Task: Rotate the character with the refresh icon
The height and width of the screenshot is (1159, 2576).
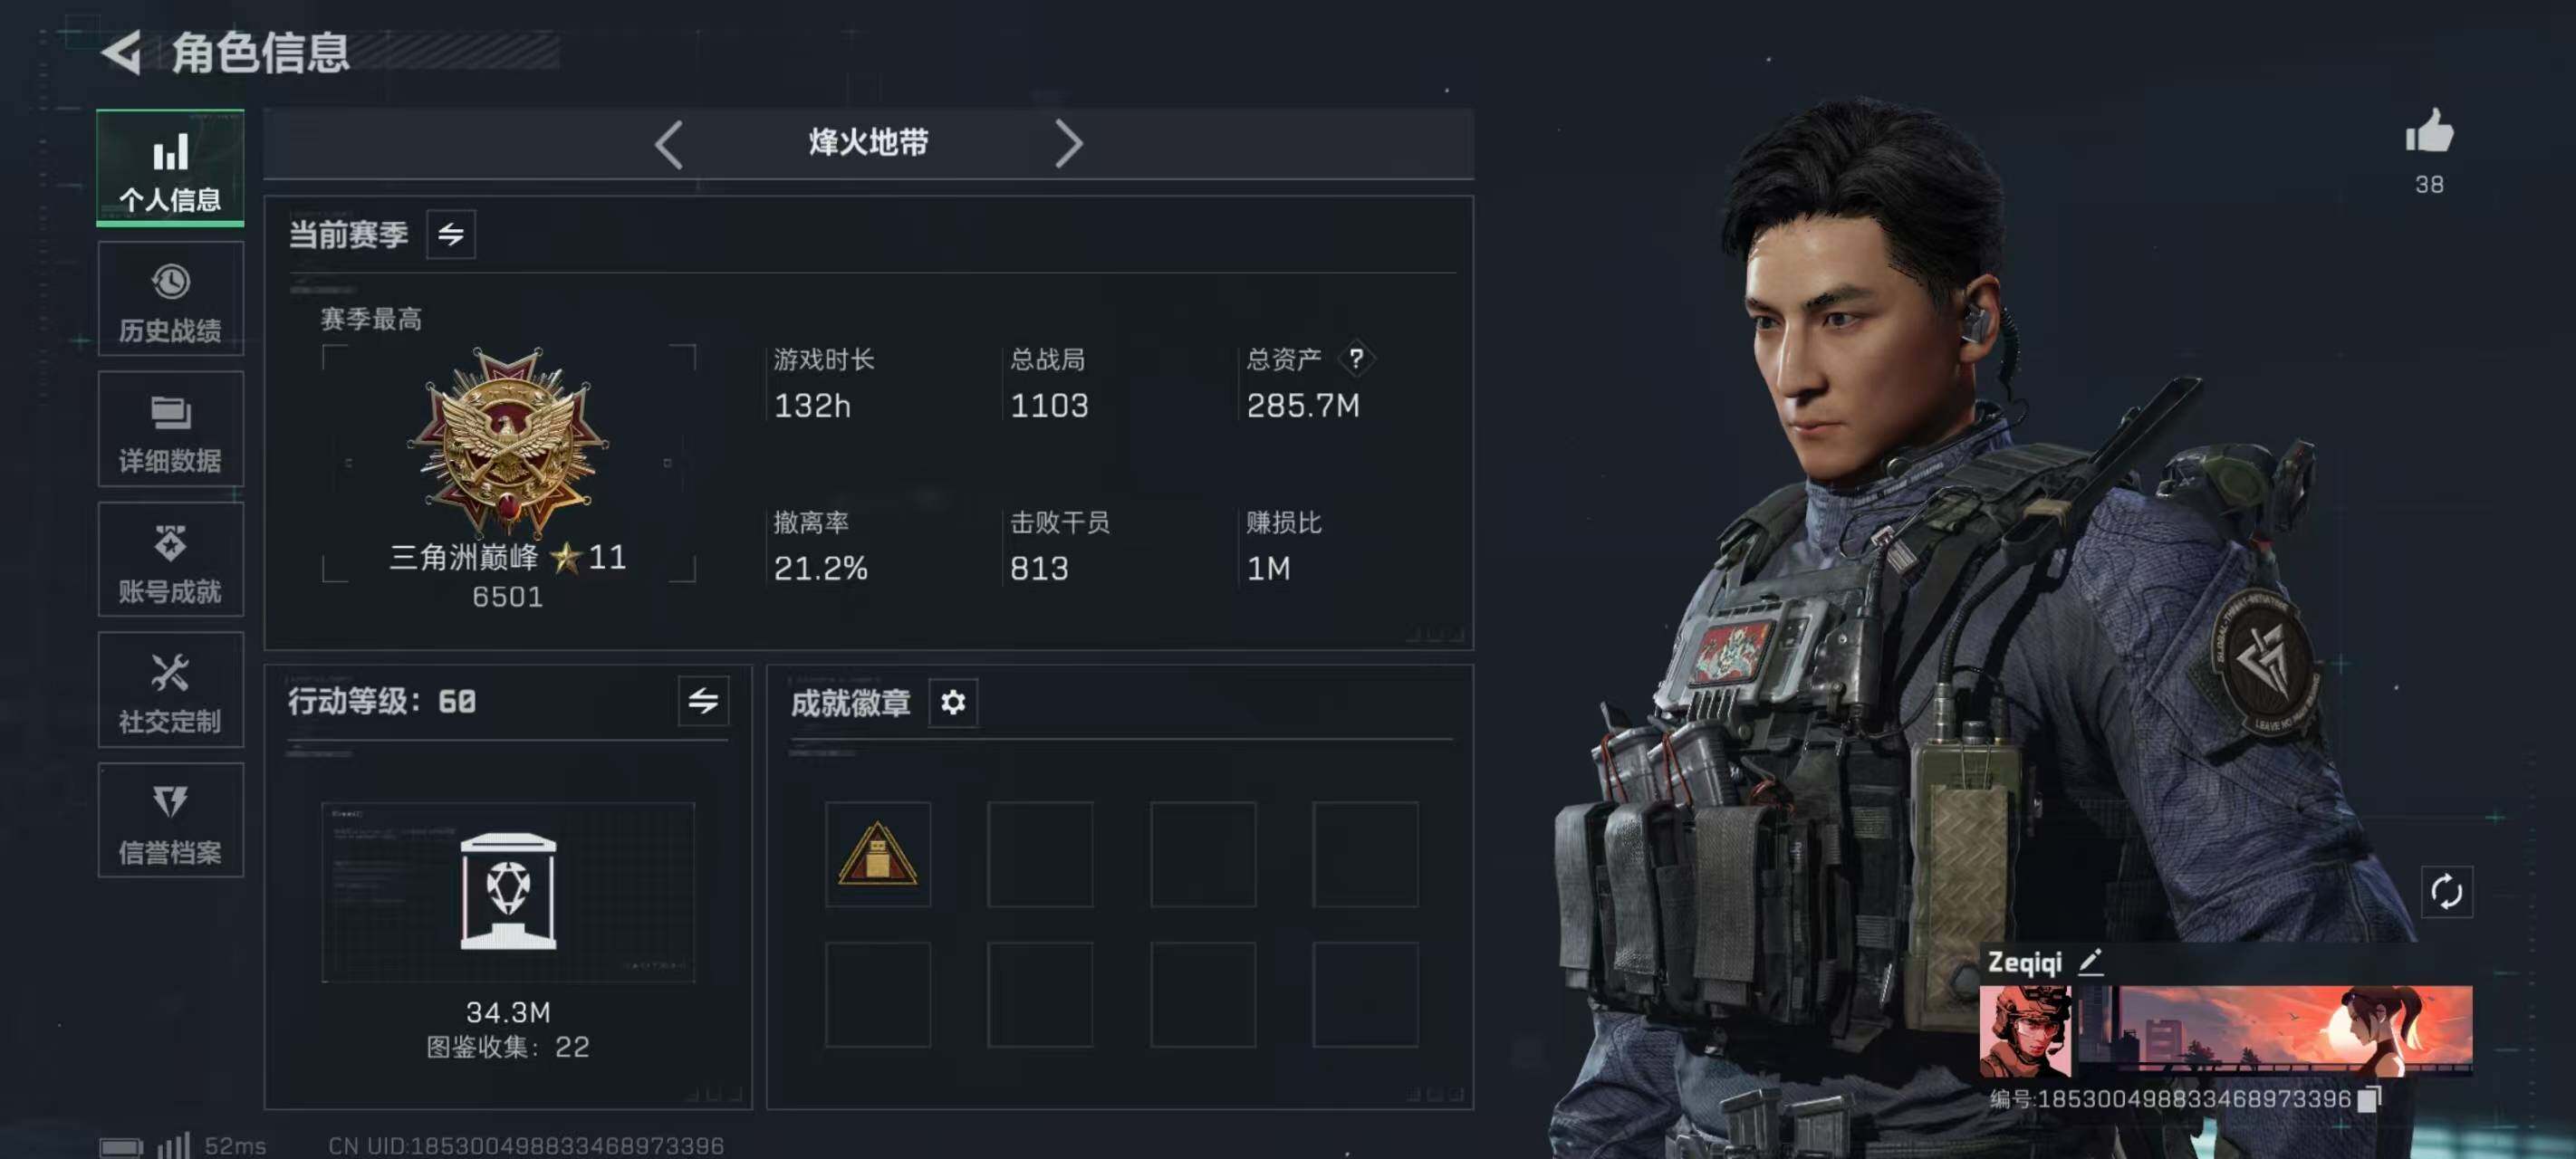Action: 2446,891
